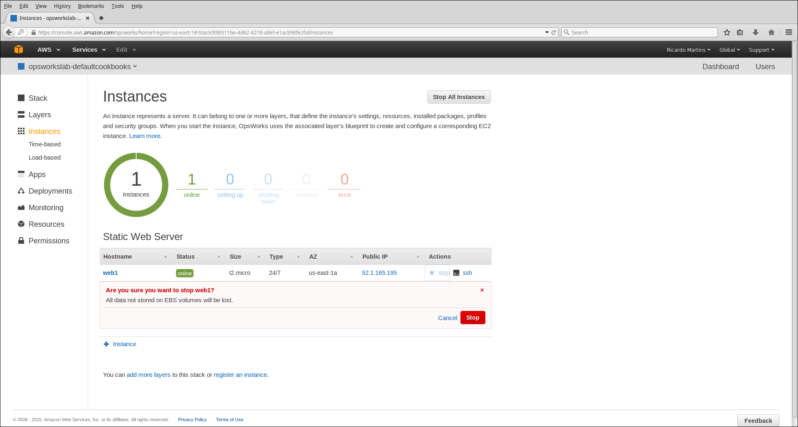Go to browser home page icon
Image resolution: width=798 pixels, height=427 pixels.
771,32
